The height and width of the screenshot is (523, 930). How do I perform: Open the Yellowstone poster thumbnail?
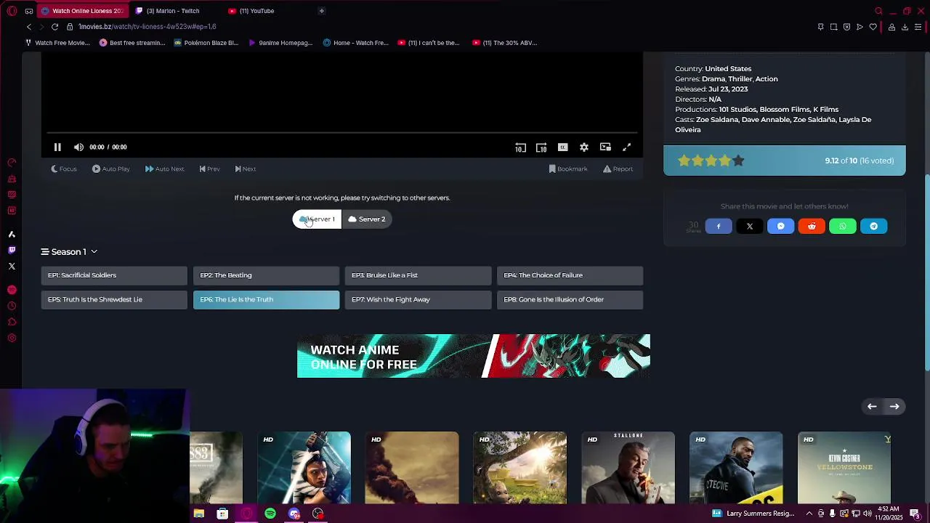(844, 468)
